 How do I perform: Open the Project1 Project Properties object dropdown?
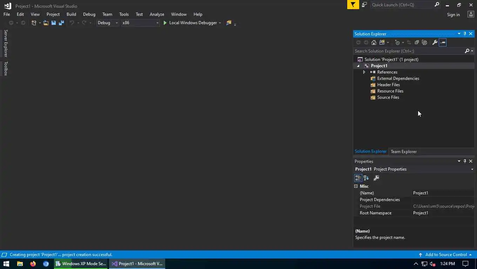[x=472, y=169]
